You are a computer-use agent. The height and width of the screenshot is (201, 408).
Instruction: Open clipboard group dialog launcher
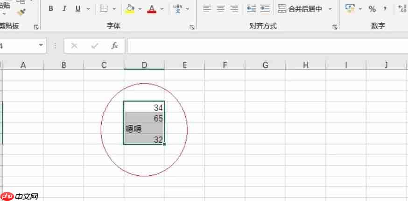click(36, 27)
